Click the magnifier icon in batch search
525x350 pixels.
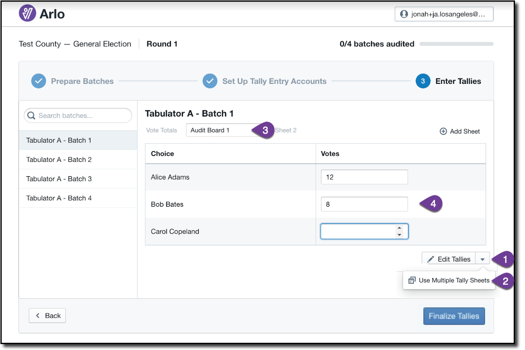pyautogui.click(x=31, y=116)
